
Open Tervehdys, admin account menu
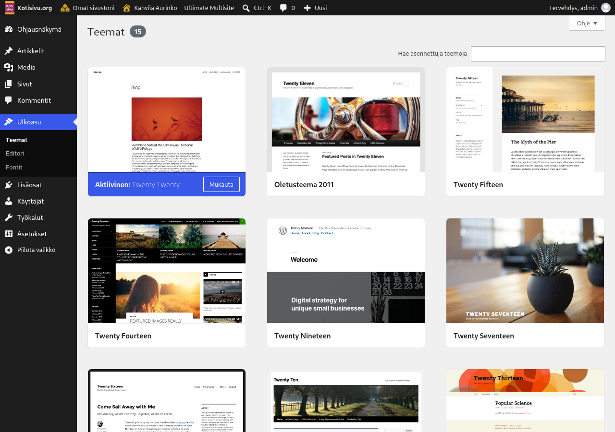pos(579,8)
